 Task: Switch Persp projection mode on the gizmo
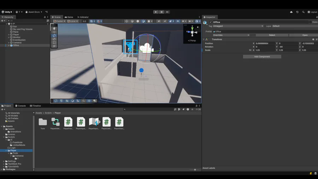(x=192, y=41)
